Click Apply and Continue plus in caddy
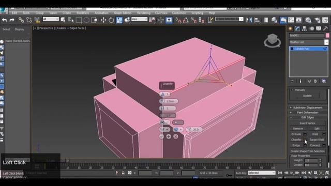Screen dimensions: 331x186 (169, 136)
